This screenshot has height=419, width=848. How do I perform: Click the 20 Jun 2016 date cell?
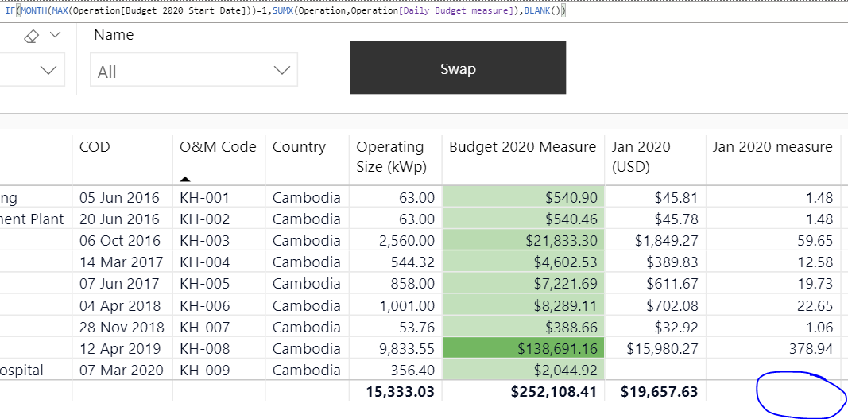click(119, 219)
